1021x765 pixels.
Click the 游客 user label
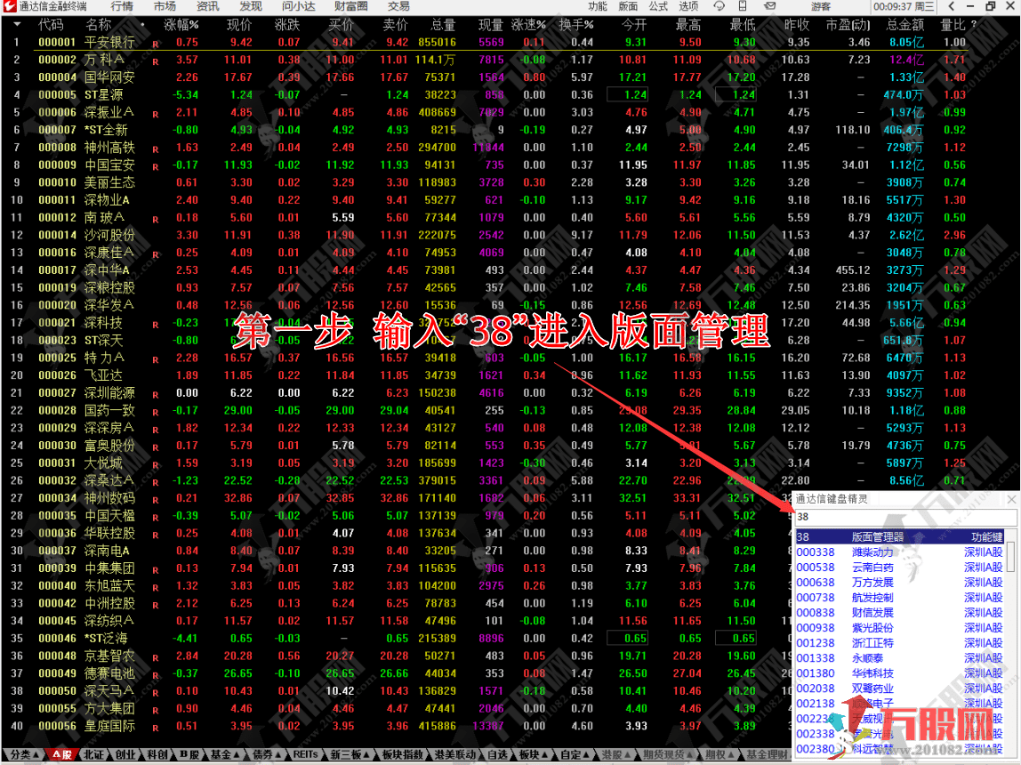click(821, 6)
